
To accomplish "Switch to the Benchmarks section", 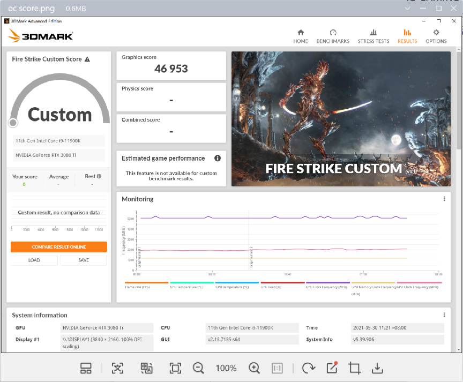I will pyautogui.click(x=333, y=36).
